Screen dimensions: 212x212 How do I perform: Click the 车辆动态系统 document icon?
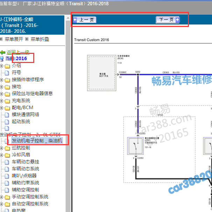7,169
